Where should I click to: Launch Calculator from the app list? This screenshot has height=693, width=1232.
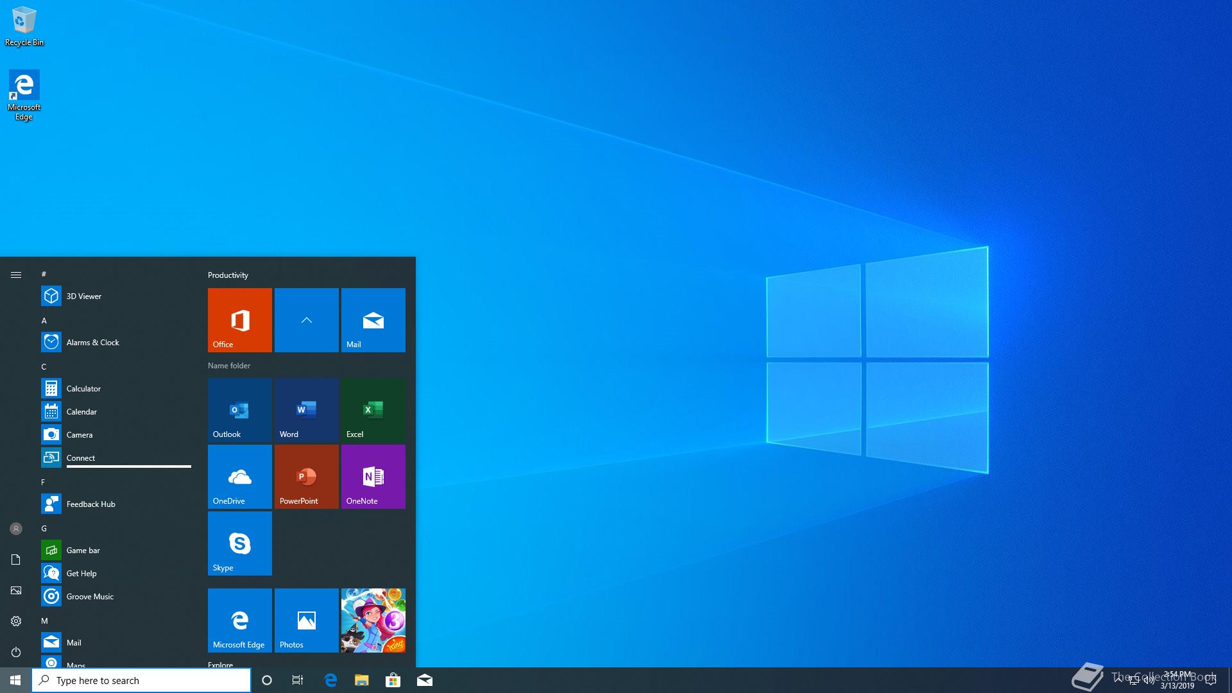pyautogui.click(x=116, y=388)
